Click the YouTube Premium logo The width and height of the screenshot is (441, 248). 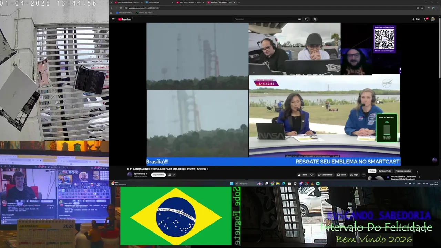pyautogui.click(x=125, y=19)
